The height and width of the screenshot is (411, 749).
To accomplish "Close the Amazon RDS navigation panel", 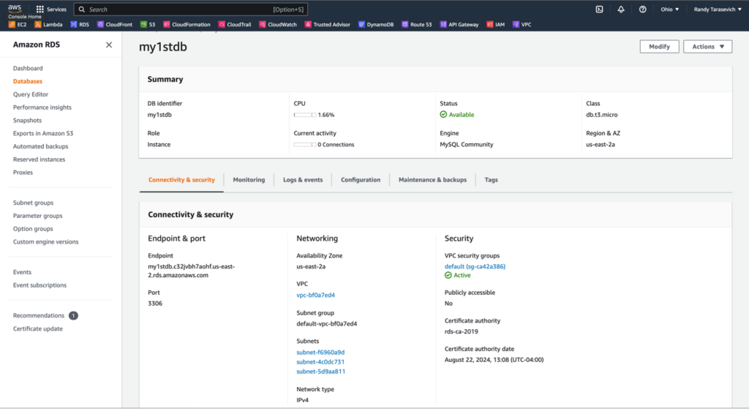I will point(109,45).
